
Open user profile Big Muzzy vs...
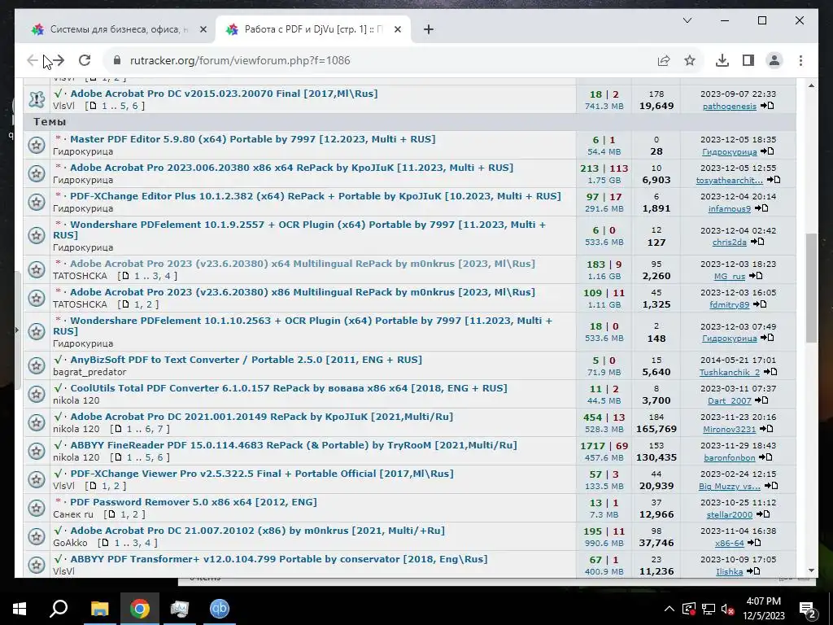pos(730,487)
